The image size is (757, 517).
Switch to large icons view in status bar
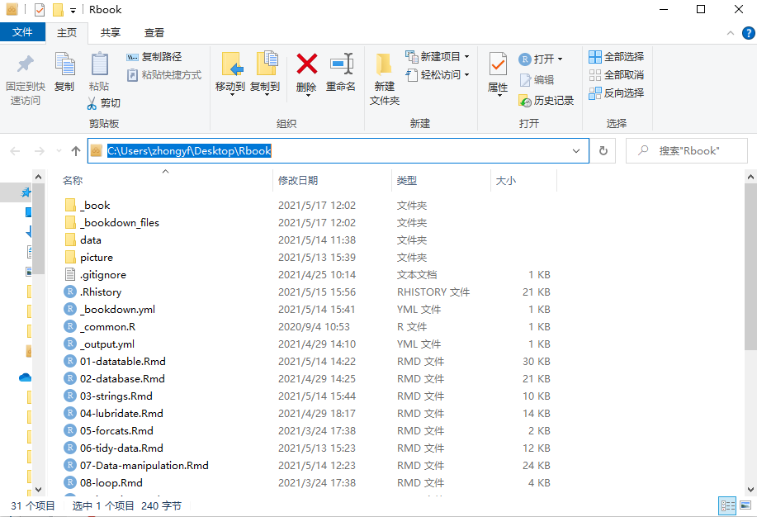[745, 505]
